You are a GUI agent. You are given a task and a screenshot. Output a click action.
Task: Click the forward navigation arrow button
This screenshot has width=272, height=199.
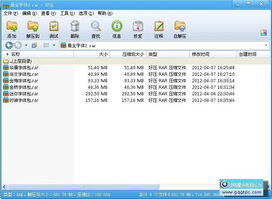click(x=18, y=45)
